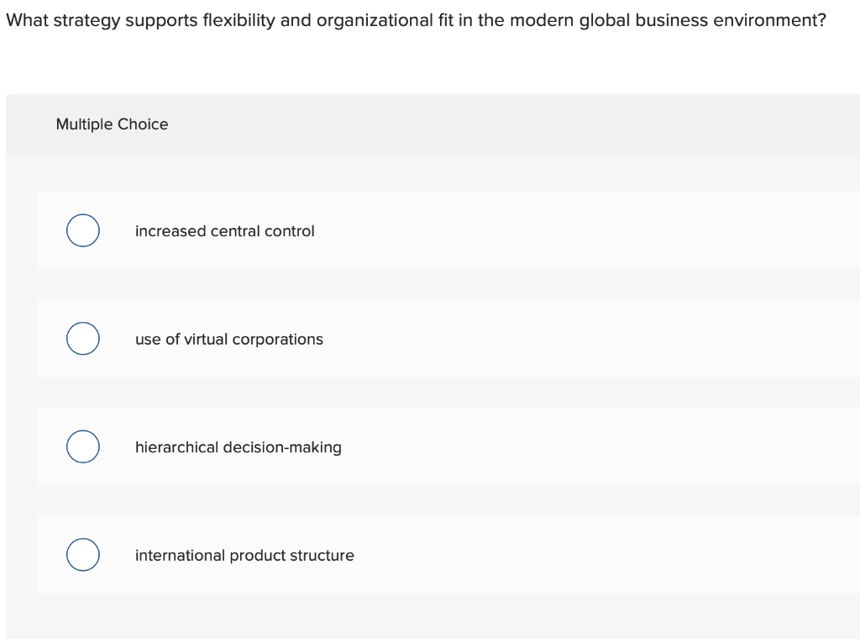The height and width of the screenshot is (639, 860).
Task: Click the text use of virtual corporations
Action: tap(228, 340)
